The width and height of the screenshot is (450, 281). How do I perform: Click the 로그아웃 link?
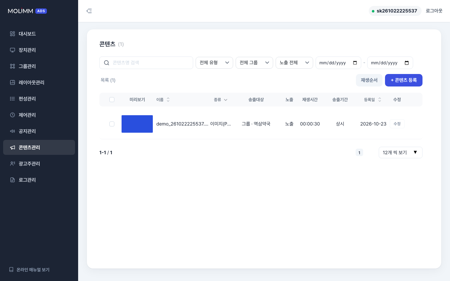pyautogui.click(x=434, y=11)
